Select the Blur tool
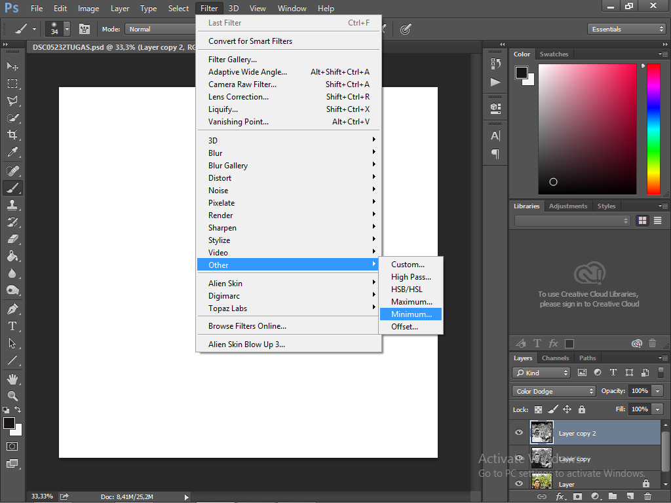This screenshot has width=671, height=503. pos(12,273)
